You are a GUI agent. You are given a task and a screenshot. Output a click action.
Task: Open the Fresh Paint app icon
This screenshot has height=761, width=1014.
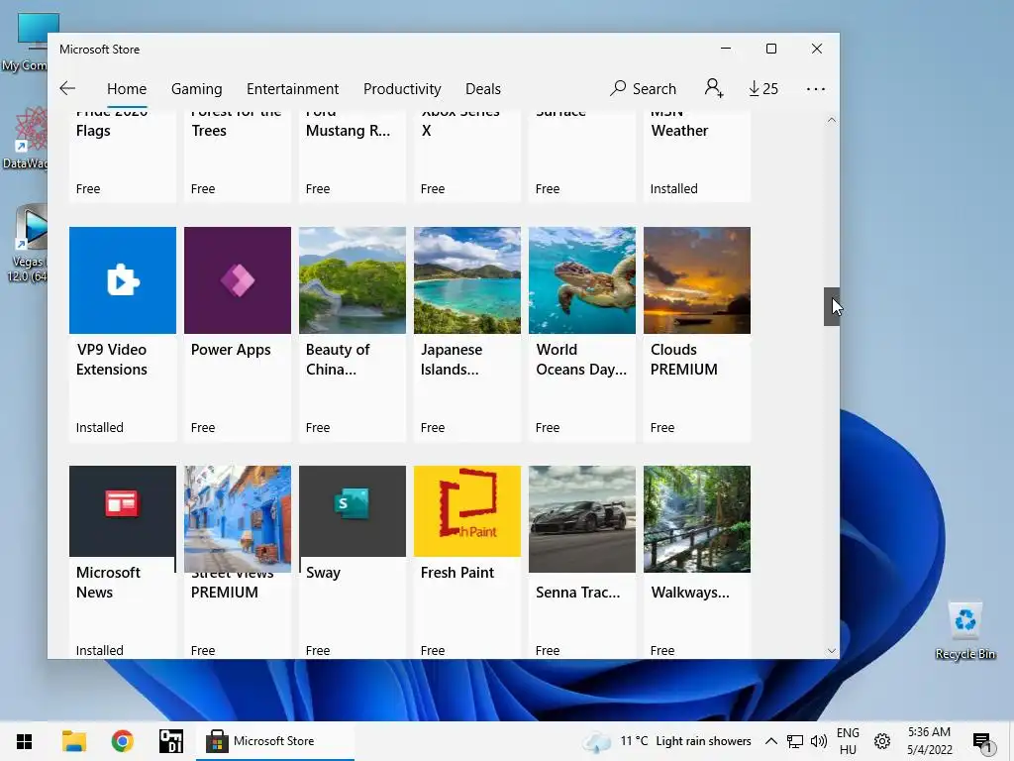[x=467, y=511]
